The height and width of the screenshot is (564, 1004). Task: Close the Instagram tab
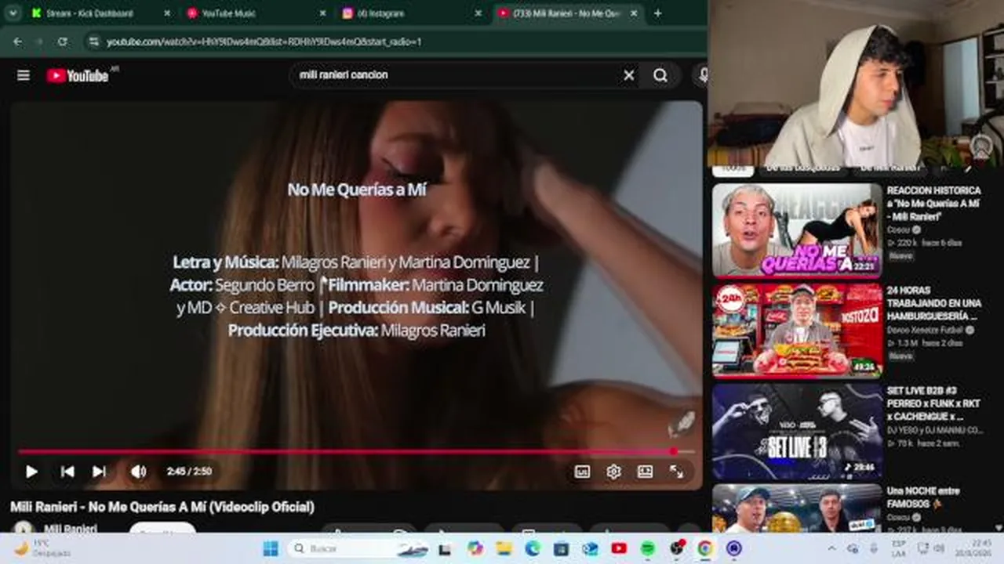(478, 13)
